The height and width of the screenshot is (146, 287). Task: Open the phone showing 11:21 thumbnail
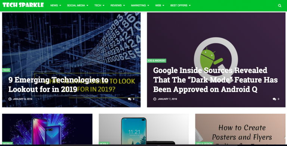[x=143, y=129]
